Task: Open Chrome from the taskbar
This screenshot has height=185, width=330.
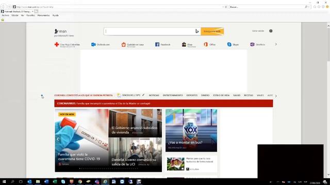Action: click(x=80, y=181)
